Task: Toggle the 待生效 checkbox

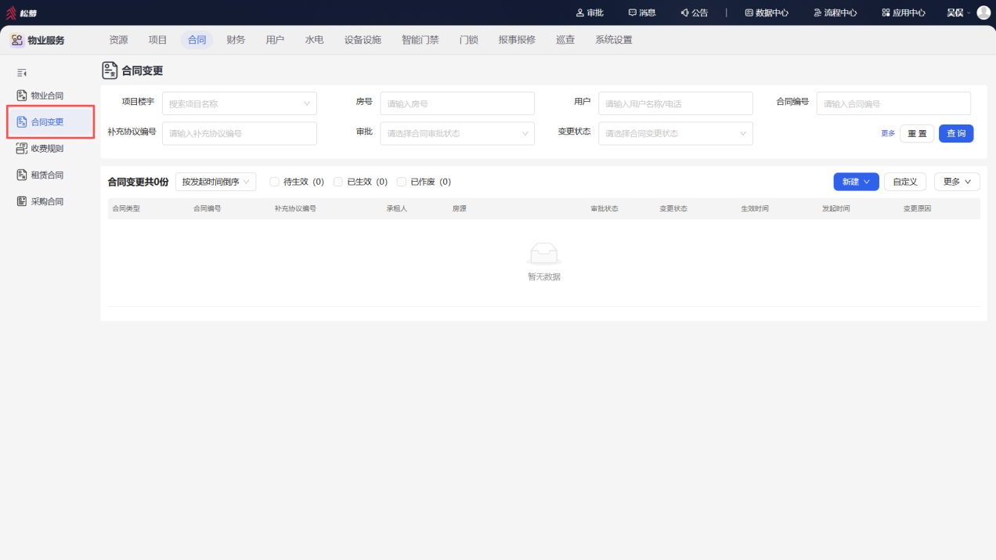Action: 274,182
